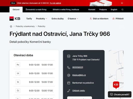Image resolution: width=133 pixels, height=99 pixels.
Task: Click the person icon beside Stát se klientem
Action: pyautogui.click(x=91, y=19)
